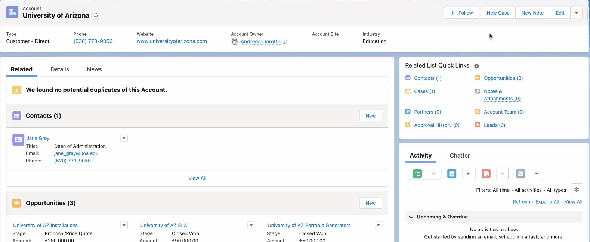
Task: Click the Edit button
Action: (560, 13)
